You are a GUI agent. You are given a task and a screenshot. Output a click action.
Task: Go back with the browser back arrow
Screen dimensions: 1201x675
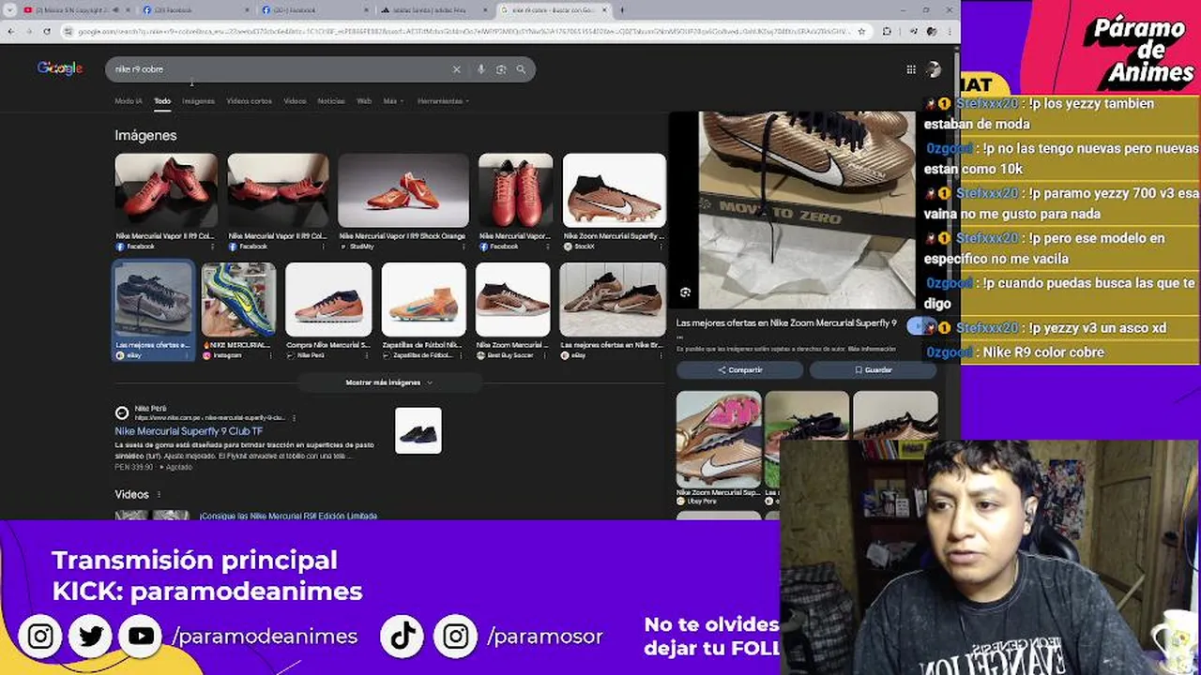tap(10, 31)
